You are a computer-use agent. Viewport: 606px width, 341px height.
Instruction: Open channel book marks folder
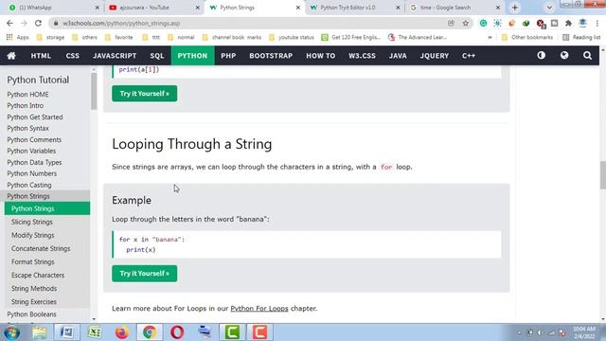(232, 38)
